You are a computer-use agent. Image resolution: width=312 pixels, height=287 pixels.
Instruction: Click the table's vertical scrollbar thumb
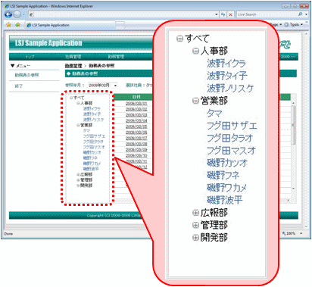(293, 125)
